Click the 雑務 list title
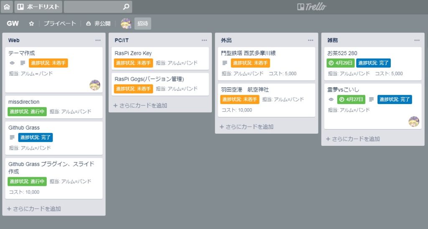Image resolution: width=428 pixels, height=229 pixels. 332,41
